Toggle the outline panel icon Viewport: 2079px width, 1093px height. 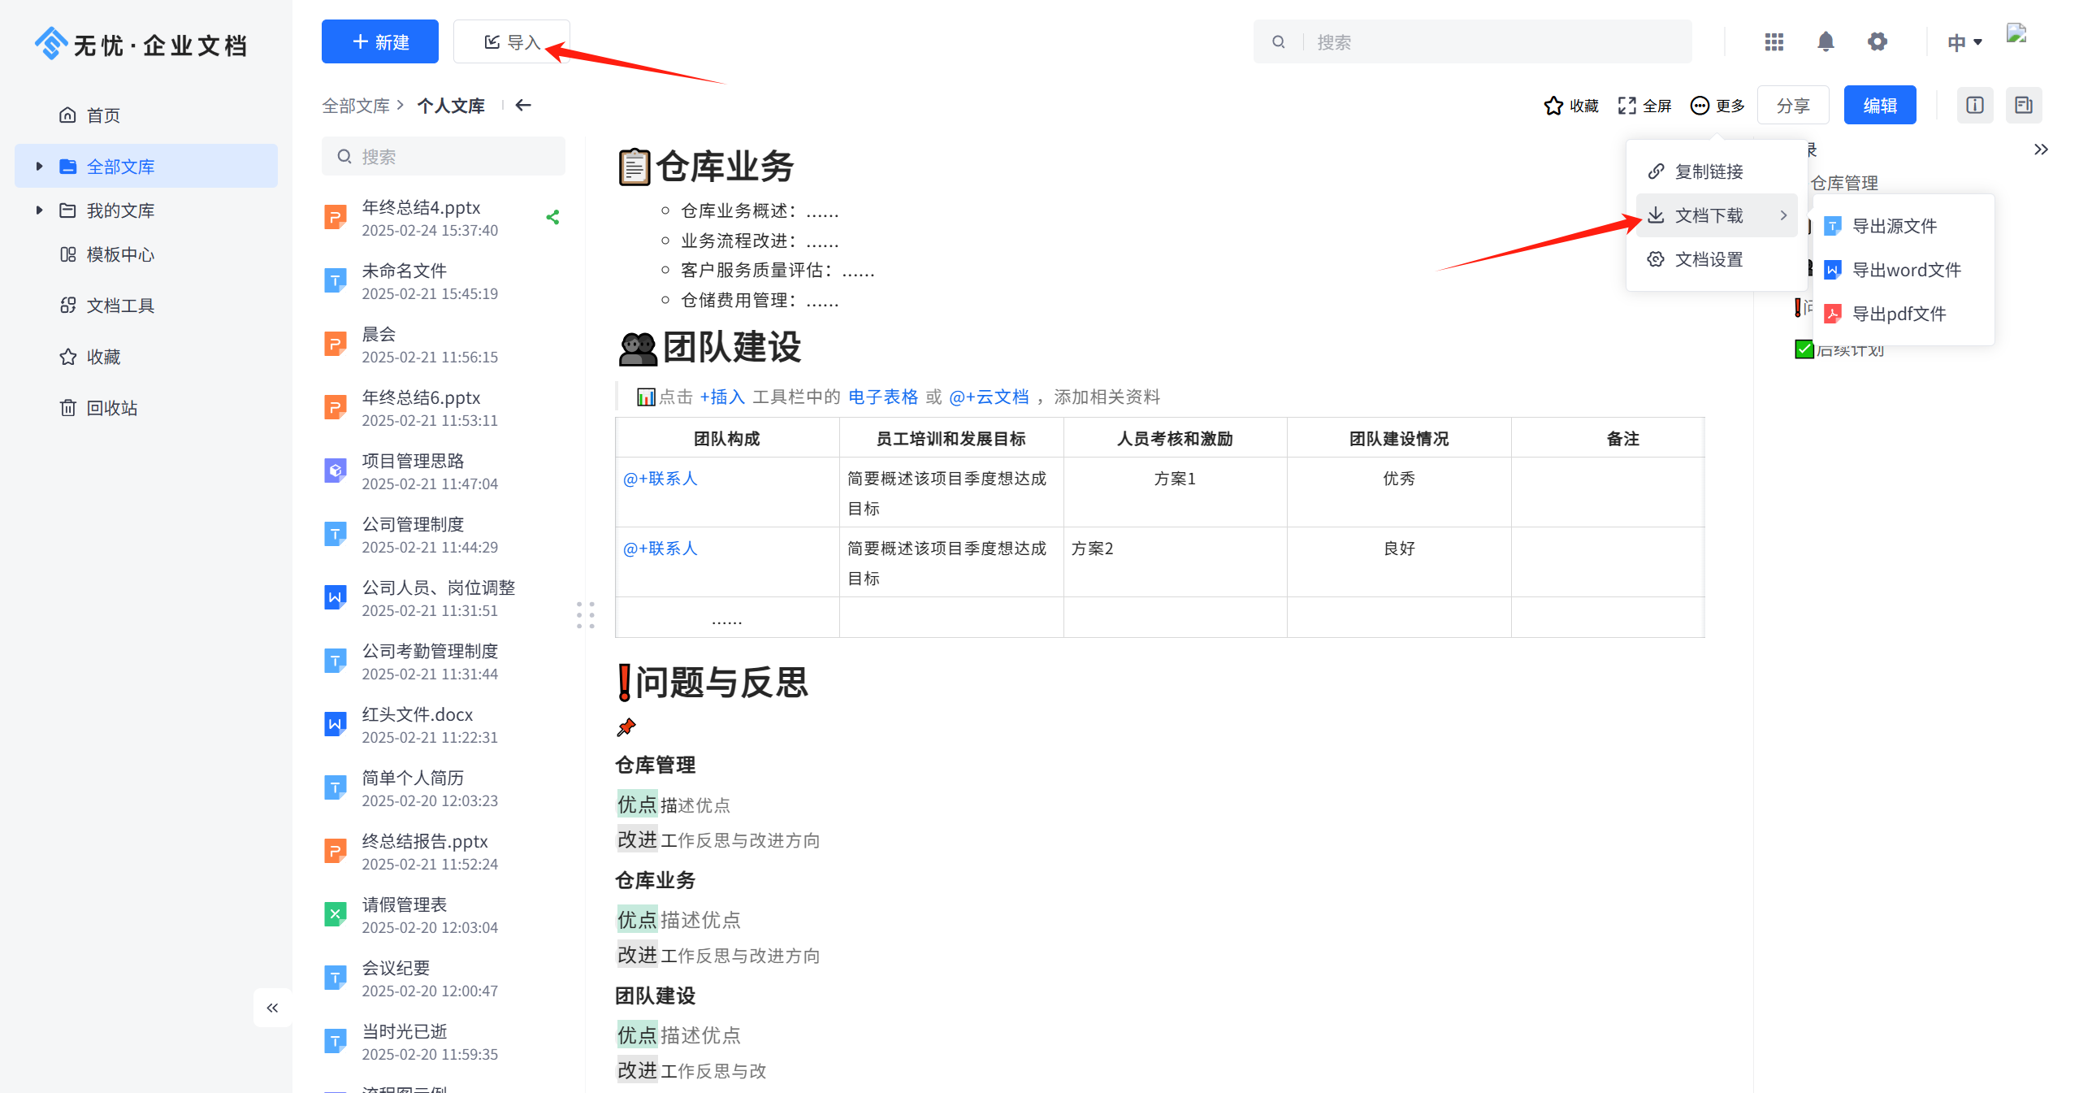[x=2023, y=105]
